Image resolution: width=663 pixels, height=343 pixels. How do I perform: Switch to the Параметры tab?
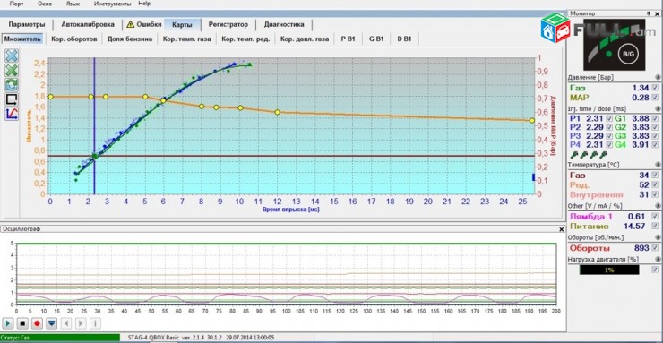click(27, 24)
